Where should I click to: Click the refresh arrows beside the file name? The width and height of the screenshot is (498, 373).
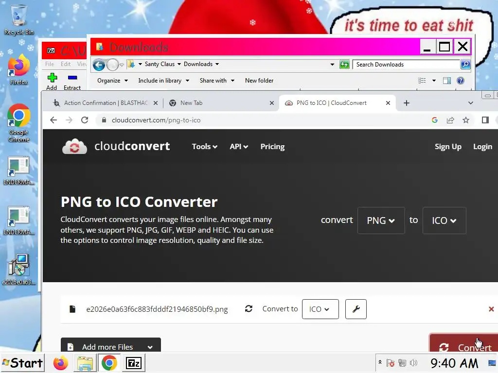click(x=249, y=308)
